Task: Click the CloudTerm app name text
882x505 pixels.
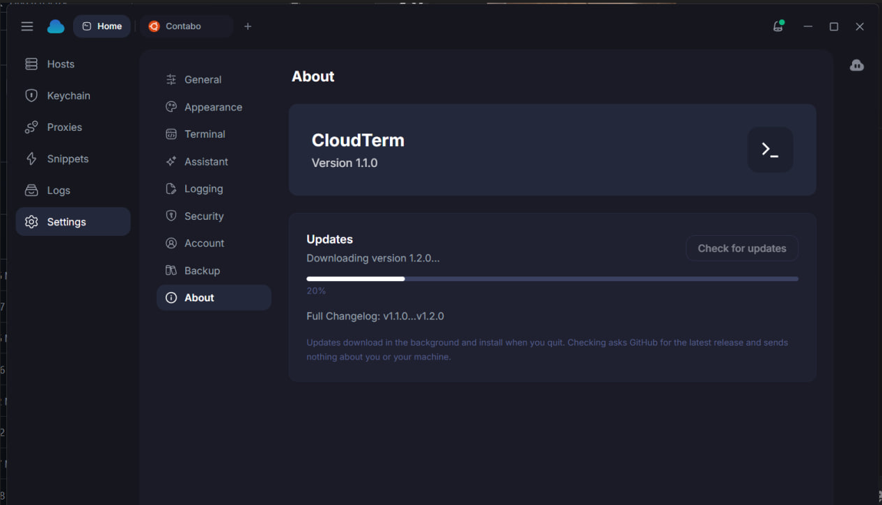Action: click(x=358, y=140)
